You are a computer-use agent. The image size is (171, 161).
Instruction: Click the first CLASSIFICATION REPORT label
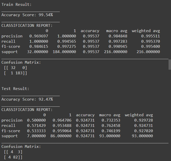(27, 26)
